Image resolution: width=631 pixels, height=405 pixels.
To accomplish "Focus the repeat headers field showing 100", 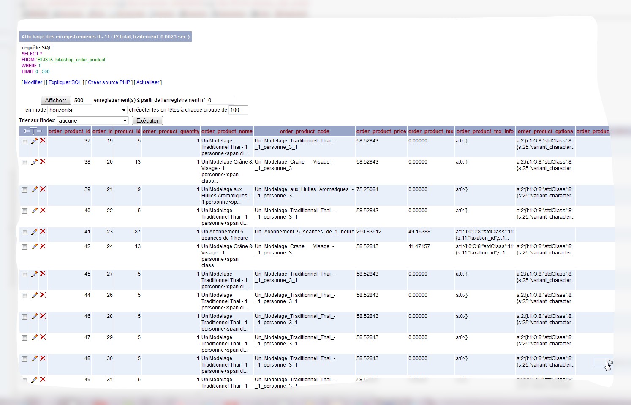I will pyautogui.click(x=238, y=110).
